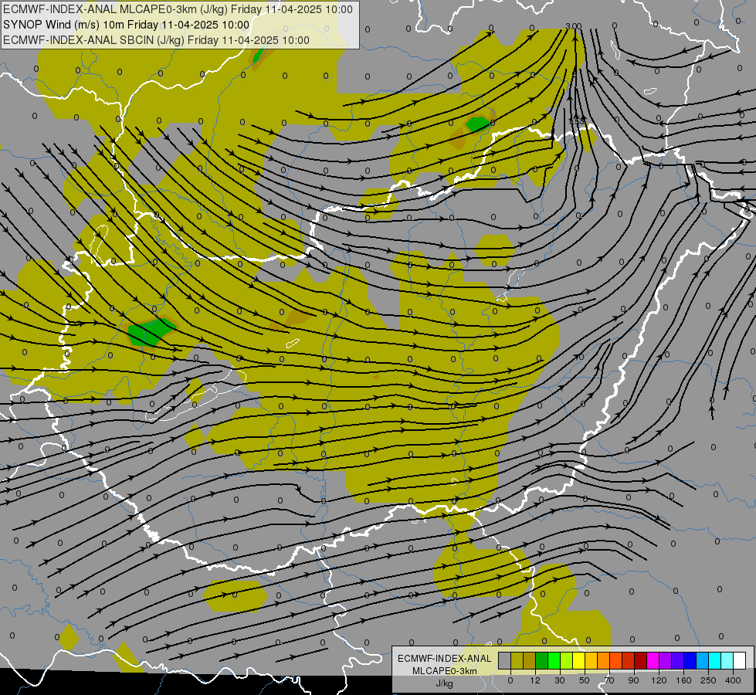The height and width of the screenshot is (695, 756).
Task: Select the pure blue legend swatch
Action: [690, 660]
